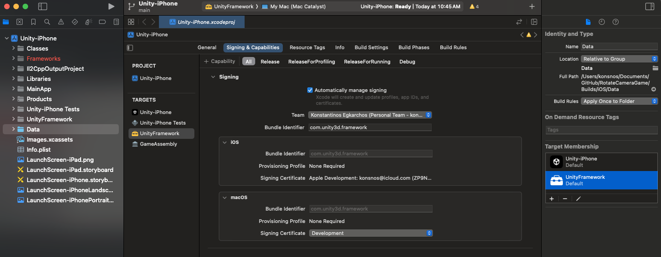Open the Issue navigator warning icon
This screenshot has height=257, width=661.
point(61,22)
